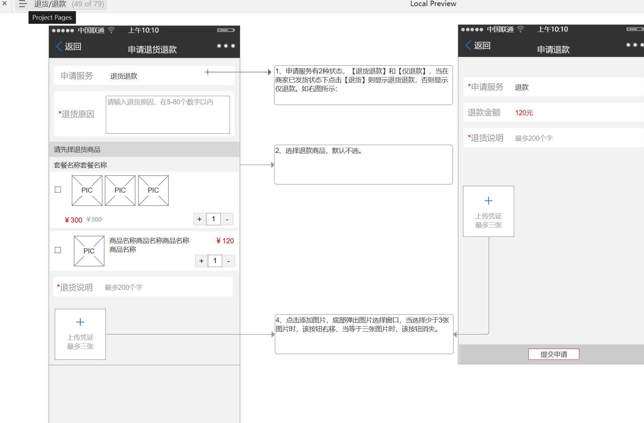Check the checkbox for 商品名称 product item

pyautogui.click(x=57, y=250)
